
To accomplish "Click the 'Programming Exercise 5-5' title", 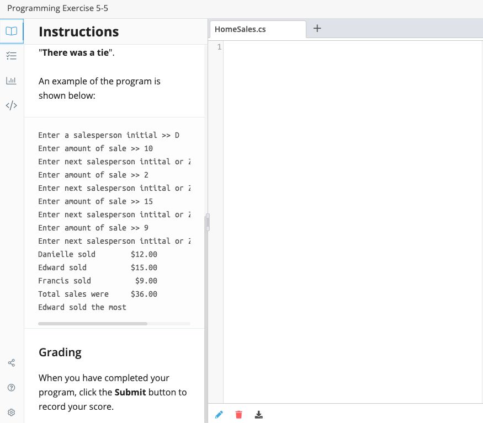I will (57, 8).
